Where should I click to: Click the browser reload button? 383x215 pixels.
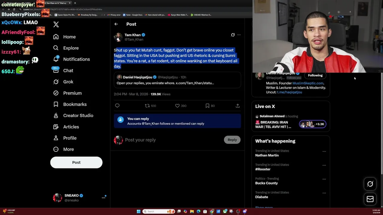[14, 9]
